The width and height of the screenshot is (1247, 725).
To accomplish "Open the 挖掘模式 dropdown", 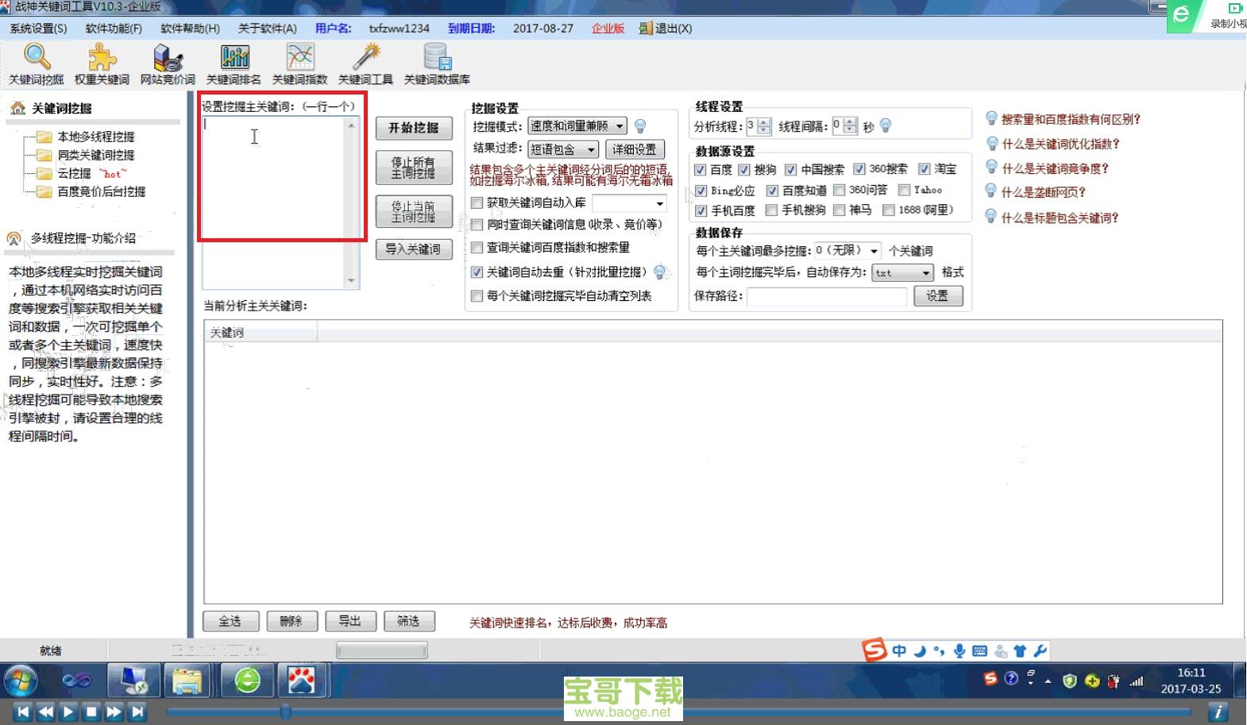I will click(577, 126).
